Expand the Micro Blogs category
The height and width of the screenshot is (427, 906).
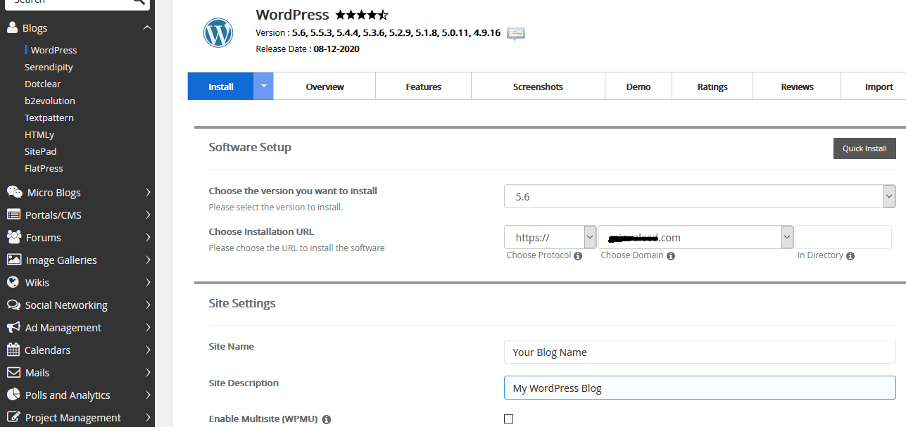click(148, 192)
